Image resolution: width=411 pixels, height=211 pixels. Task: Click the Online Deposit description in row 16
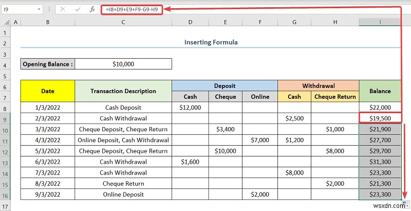point(123,195)
